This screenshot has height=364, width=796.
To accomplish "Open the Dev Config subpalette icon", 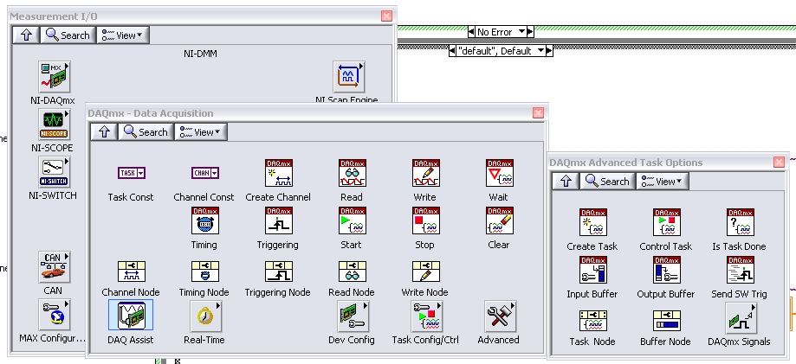I will pos(353,316).
